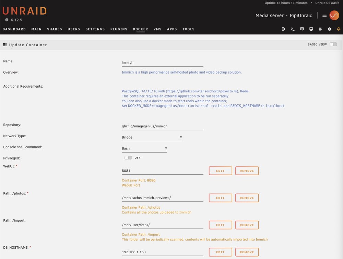Toggle the Privileged switch
The height and width of the screenshot is (259, 343).
(x=128, y=158)
